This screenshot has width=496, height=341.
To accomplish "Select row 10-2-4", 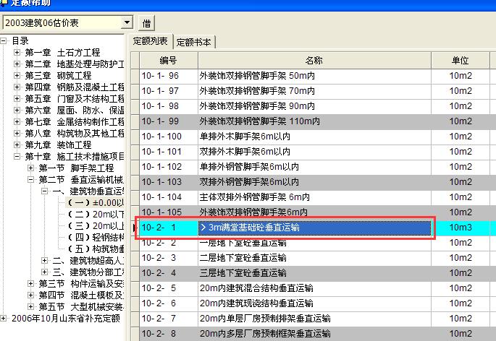I will click(315, 273).
